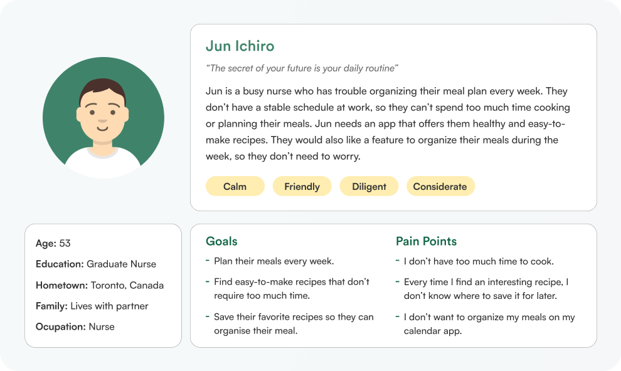Select the Calm personality tag
The image size is (621, 371).
point(235,186)
